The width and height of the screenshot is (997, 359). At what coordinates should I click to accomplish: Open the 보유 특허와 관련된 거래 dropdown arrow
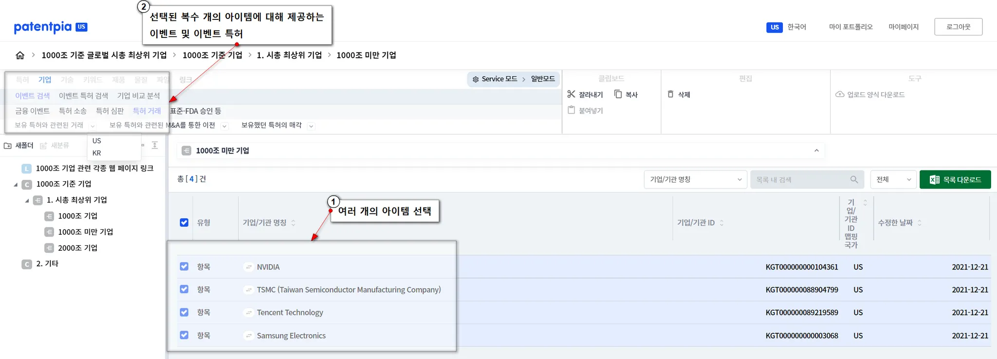92,126
